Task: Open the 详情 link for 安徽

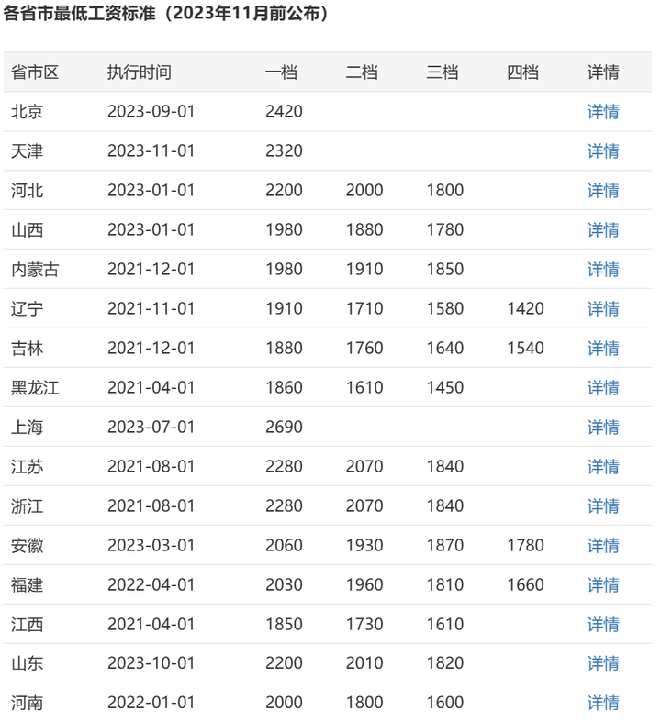Action: pyautogui.click(x=602, y=545)
